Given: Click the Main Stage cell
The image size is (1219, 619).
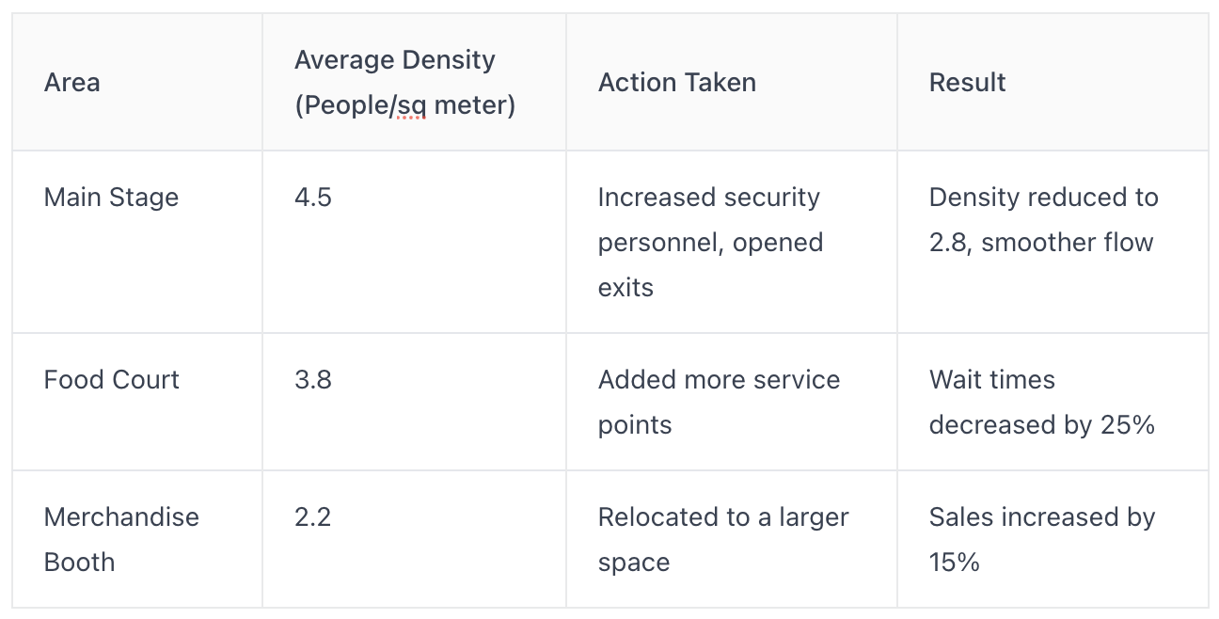Looking at the screenshot, I should (x=137, y=242).
